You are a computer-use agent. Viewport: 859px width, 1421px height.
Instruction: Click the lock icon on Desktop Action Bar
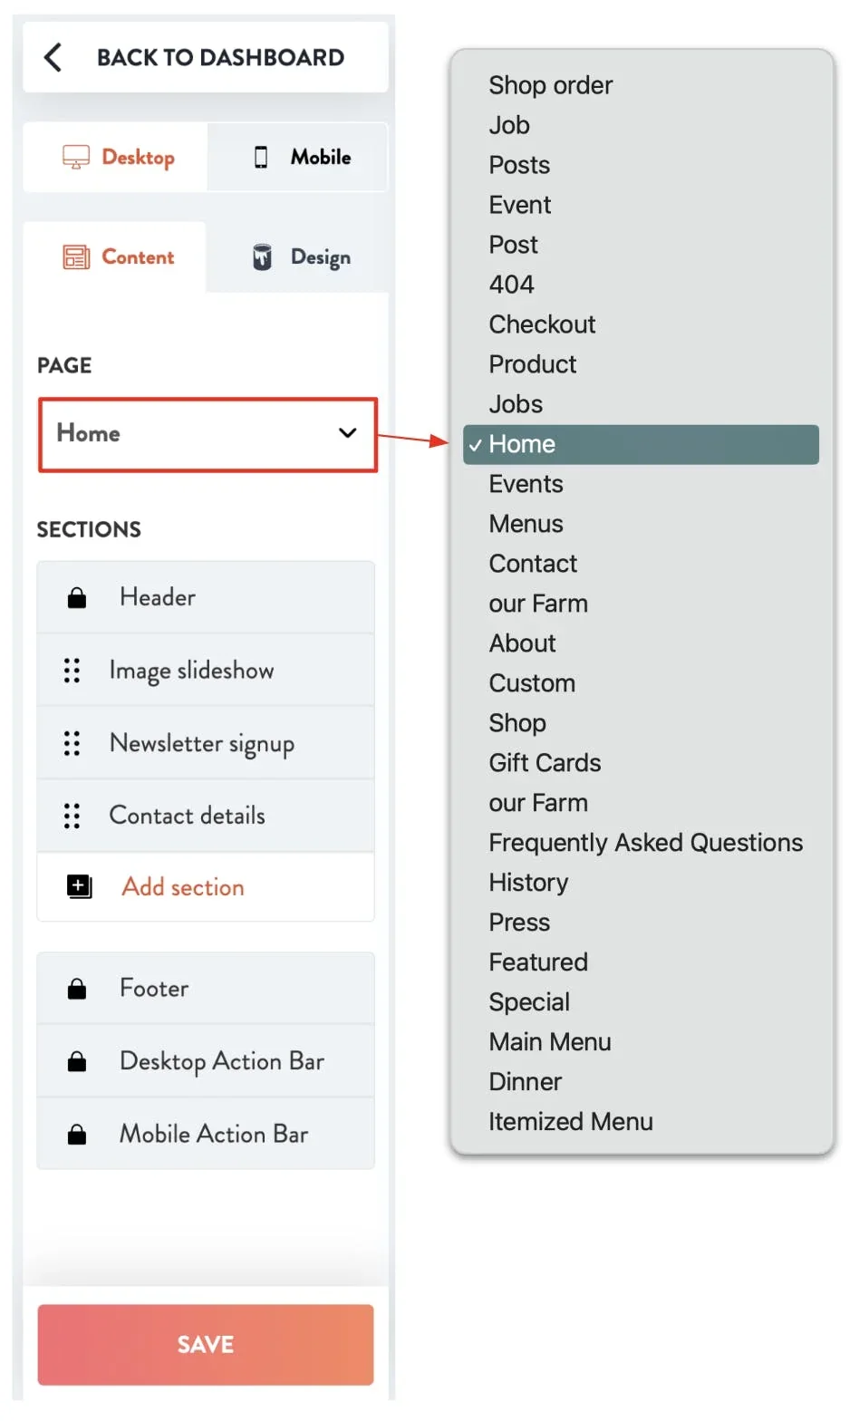77,1061
